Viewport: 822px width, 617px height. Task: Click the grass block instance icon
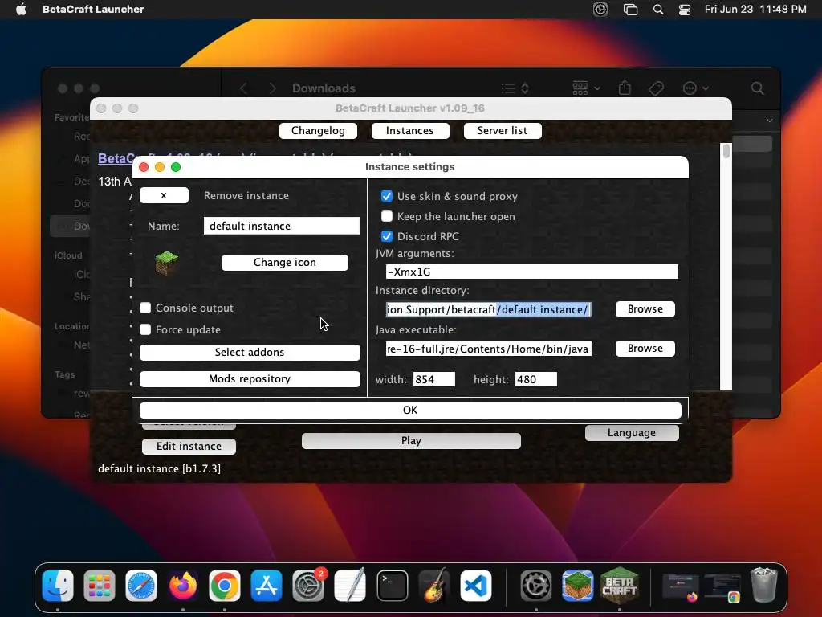click(x=167, y=263)
